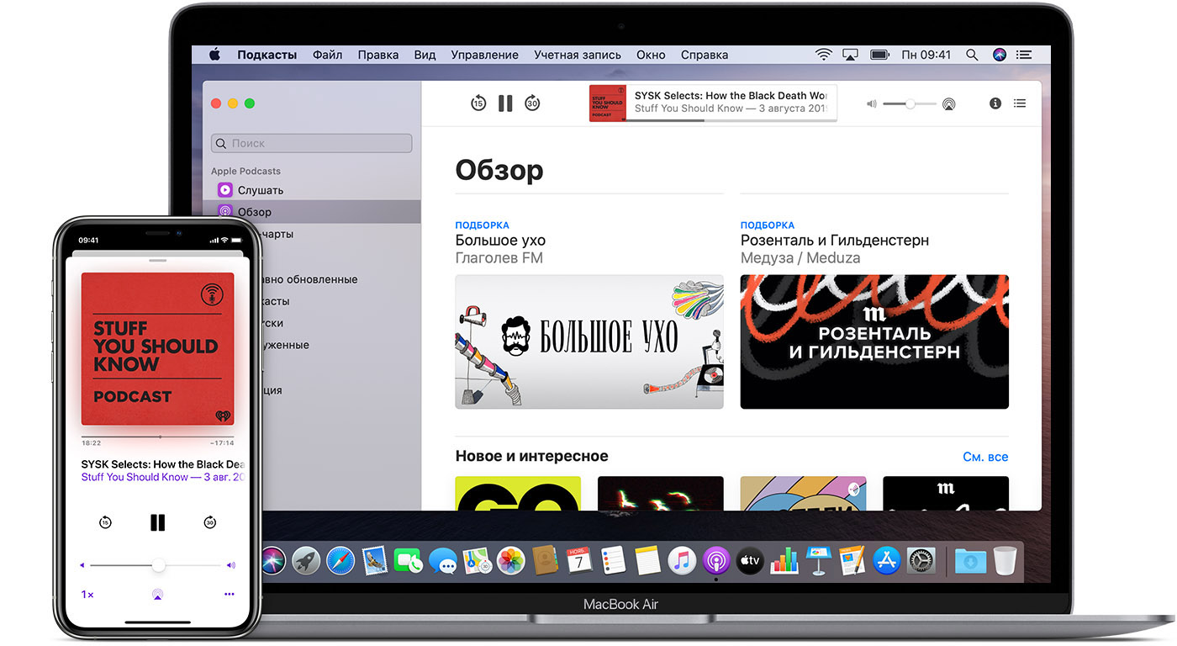Open the Подкасты menu
Image resolution: width=1177 pixels, height=646 pixels.
click(x=267, y=55)
